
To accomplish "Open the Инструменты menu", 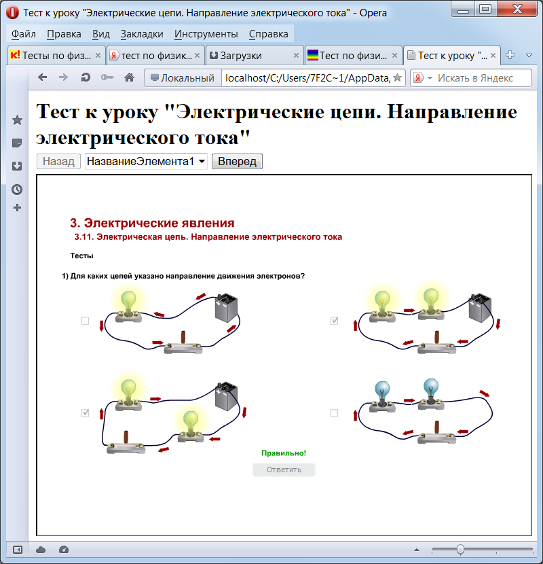I will tap(206, 34).
